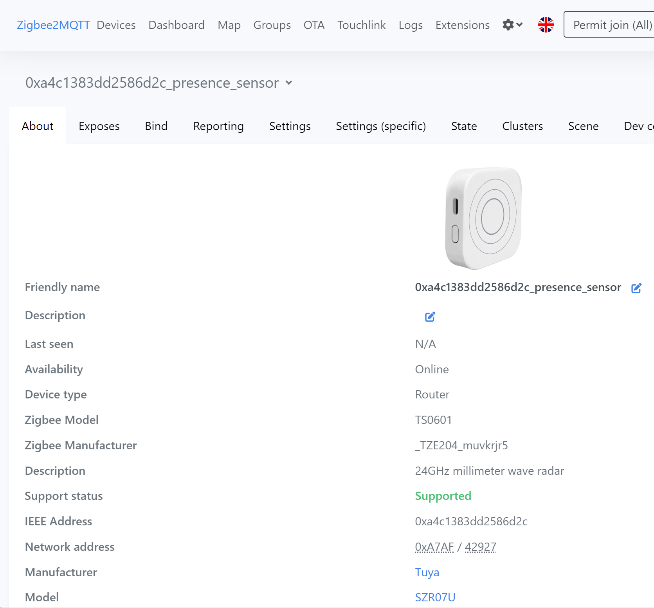654x608 pixels.
Task: Select the TS0601 Zigbee model text
Action: coord(433,420)
